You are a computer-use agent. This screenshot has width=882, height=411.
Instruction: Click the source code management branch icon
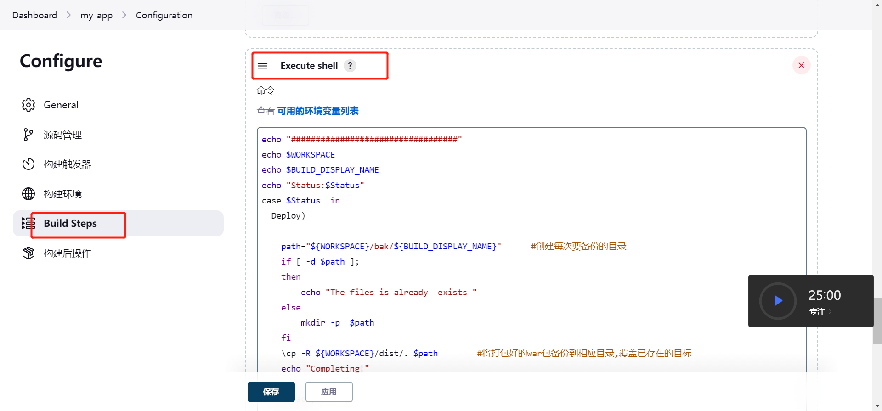(28, 135)
